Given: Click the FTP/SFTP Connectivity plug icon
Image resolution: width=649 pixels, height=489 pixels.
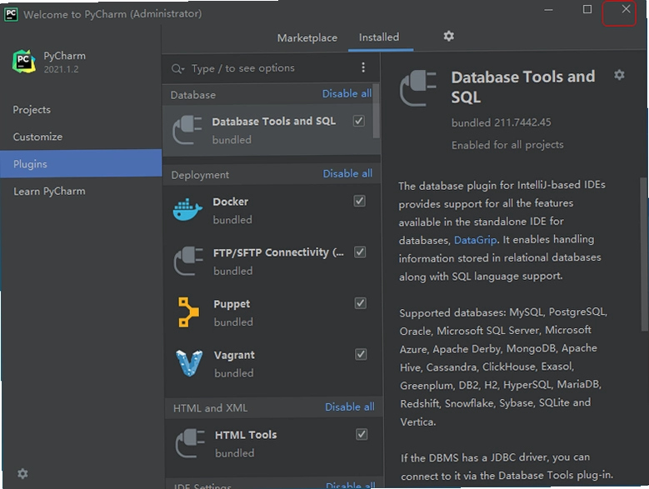Looking at the screenshot, I should coord(188,261).
